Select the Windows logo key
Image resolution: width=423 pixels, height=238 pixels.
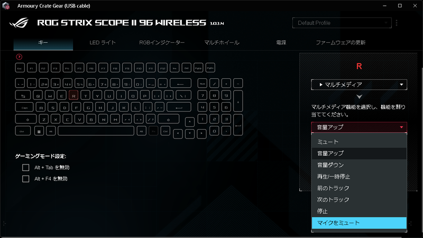(39, 131)
